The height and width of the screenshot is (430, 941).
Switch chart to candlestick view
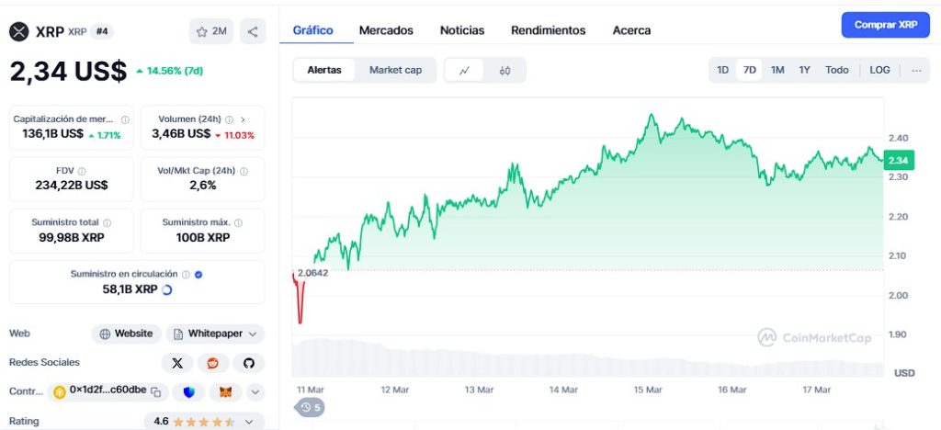(x=505, y=70)
